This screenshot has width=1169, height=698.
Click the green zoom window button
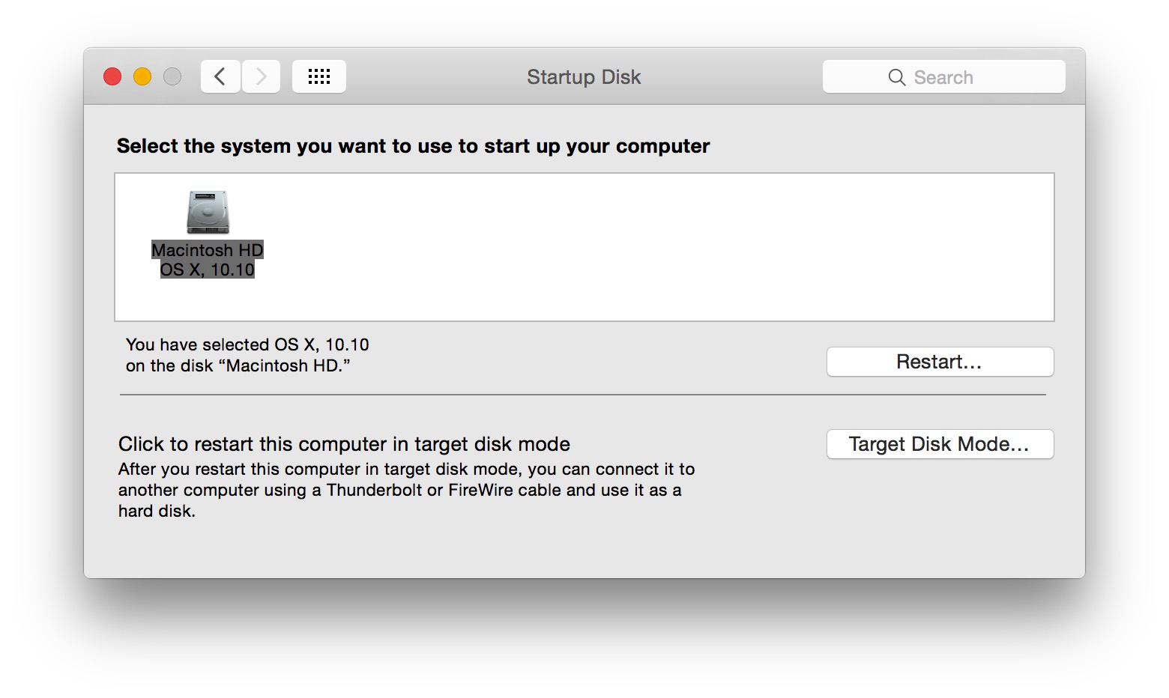pos(172,76)
